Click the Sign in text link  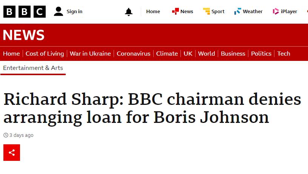click(74, 11)
